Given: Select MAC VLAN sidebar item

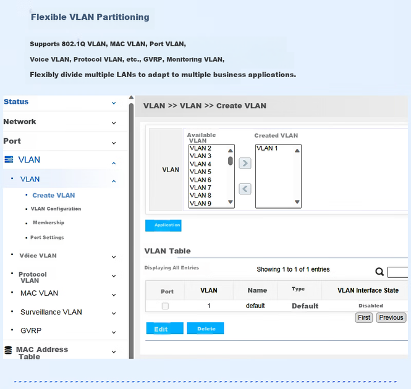Looking at the screenshot, I should (39, 293).
